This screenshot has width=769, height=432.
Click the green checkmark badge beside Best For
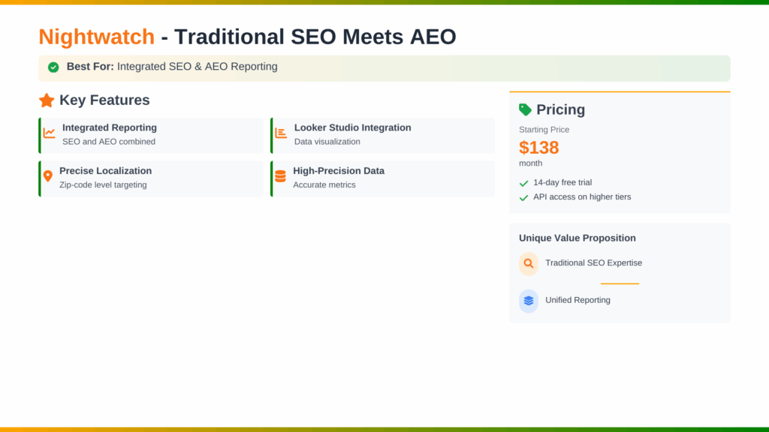[53, 67]
